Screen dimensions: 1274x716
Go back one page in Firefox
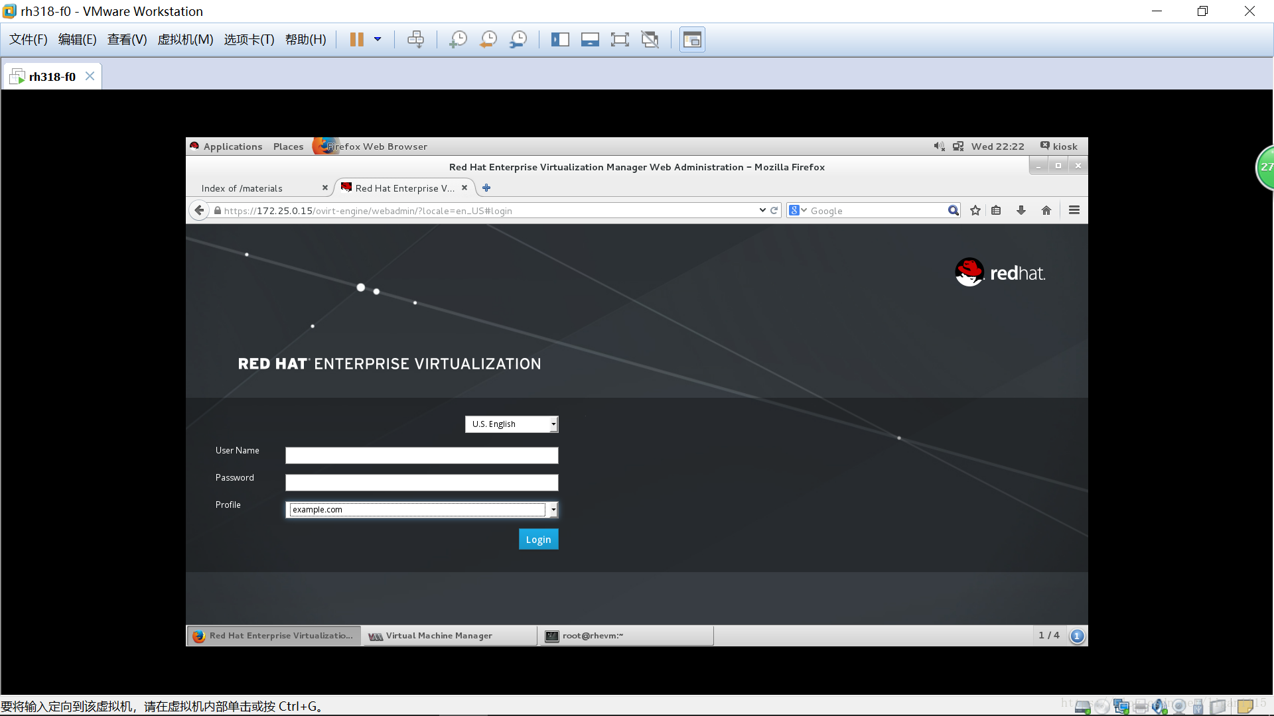point(199,210)
